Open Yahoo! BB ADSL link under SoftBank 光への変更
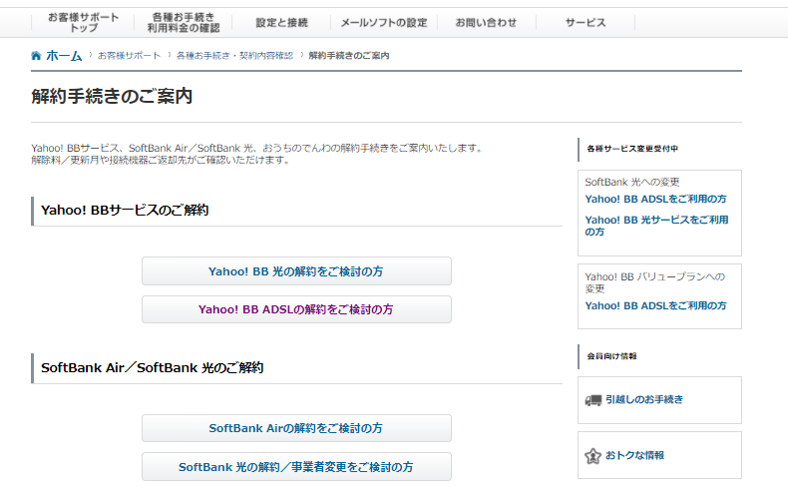 point(655,200)
